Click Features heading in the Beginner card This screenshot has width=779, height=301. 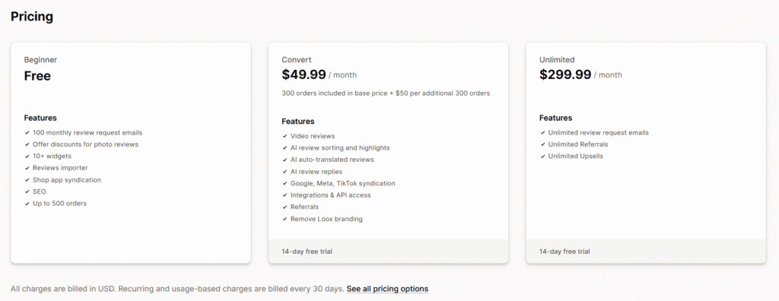coord(40,118)
